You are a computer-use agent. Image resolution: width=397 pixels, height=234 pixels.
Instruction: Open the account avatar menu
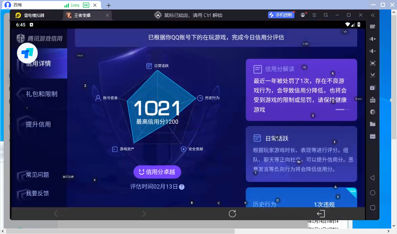coord(302,15)
